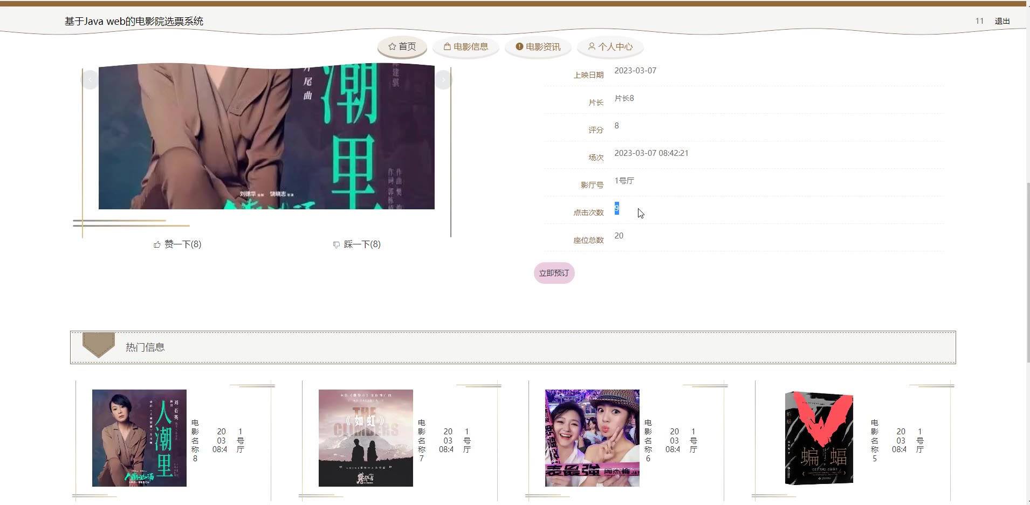Click the 评分 field label

click(x=596, y=130)
